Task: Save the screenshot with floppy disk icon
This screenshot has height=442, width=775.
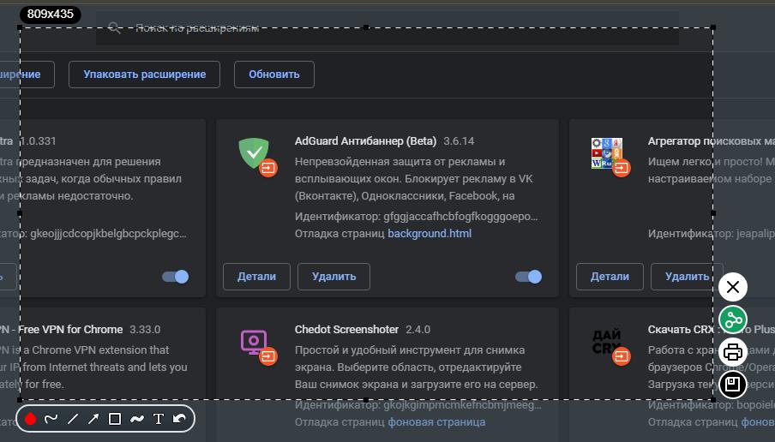Action: 732,385
